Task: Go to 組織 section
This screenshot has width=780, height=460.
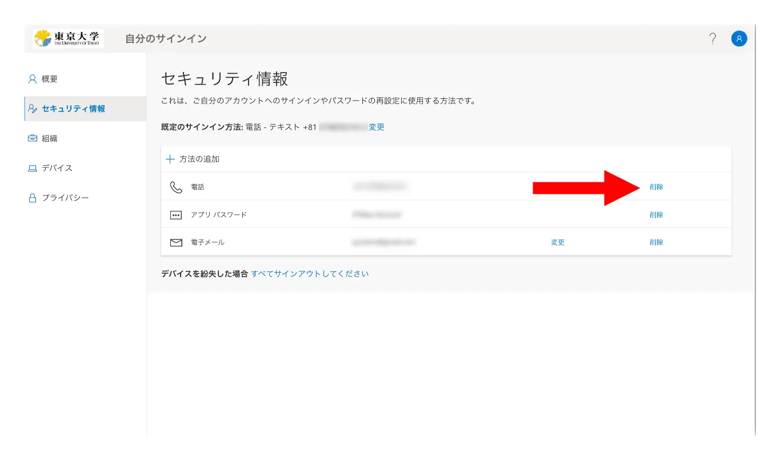Action: (x=50, y=138)
